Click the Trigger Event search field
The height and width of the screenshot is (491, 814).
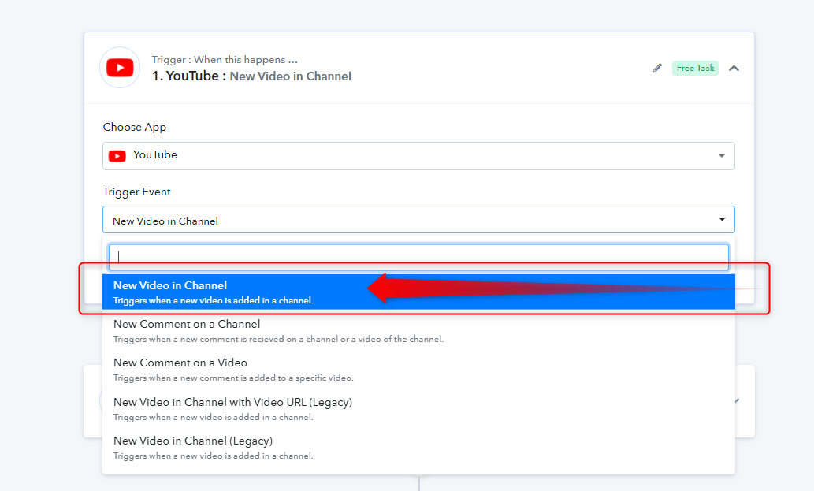[418, 257]
